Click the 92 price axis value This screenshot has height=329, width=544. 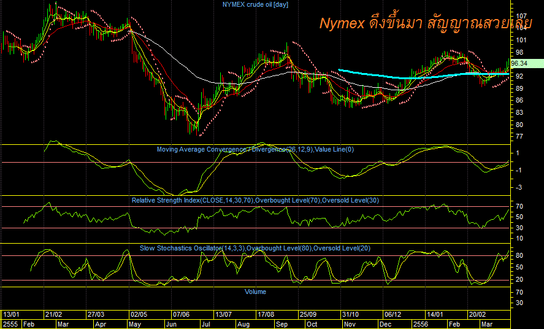[519, 76]
